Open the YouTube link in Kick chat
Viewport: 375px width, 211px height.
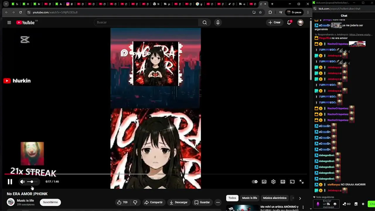tap(361, 35)
